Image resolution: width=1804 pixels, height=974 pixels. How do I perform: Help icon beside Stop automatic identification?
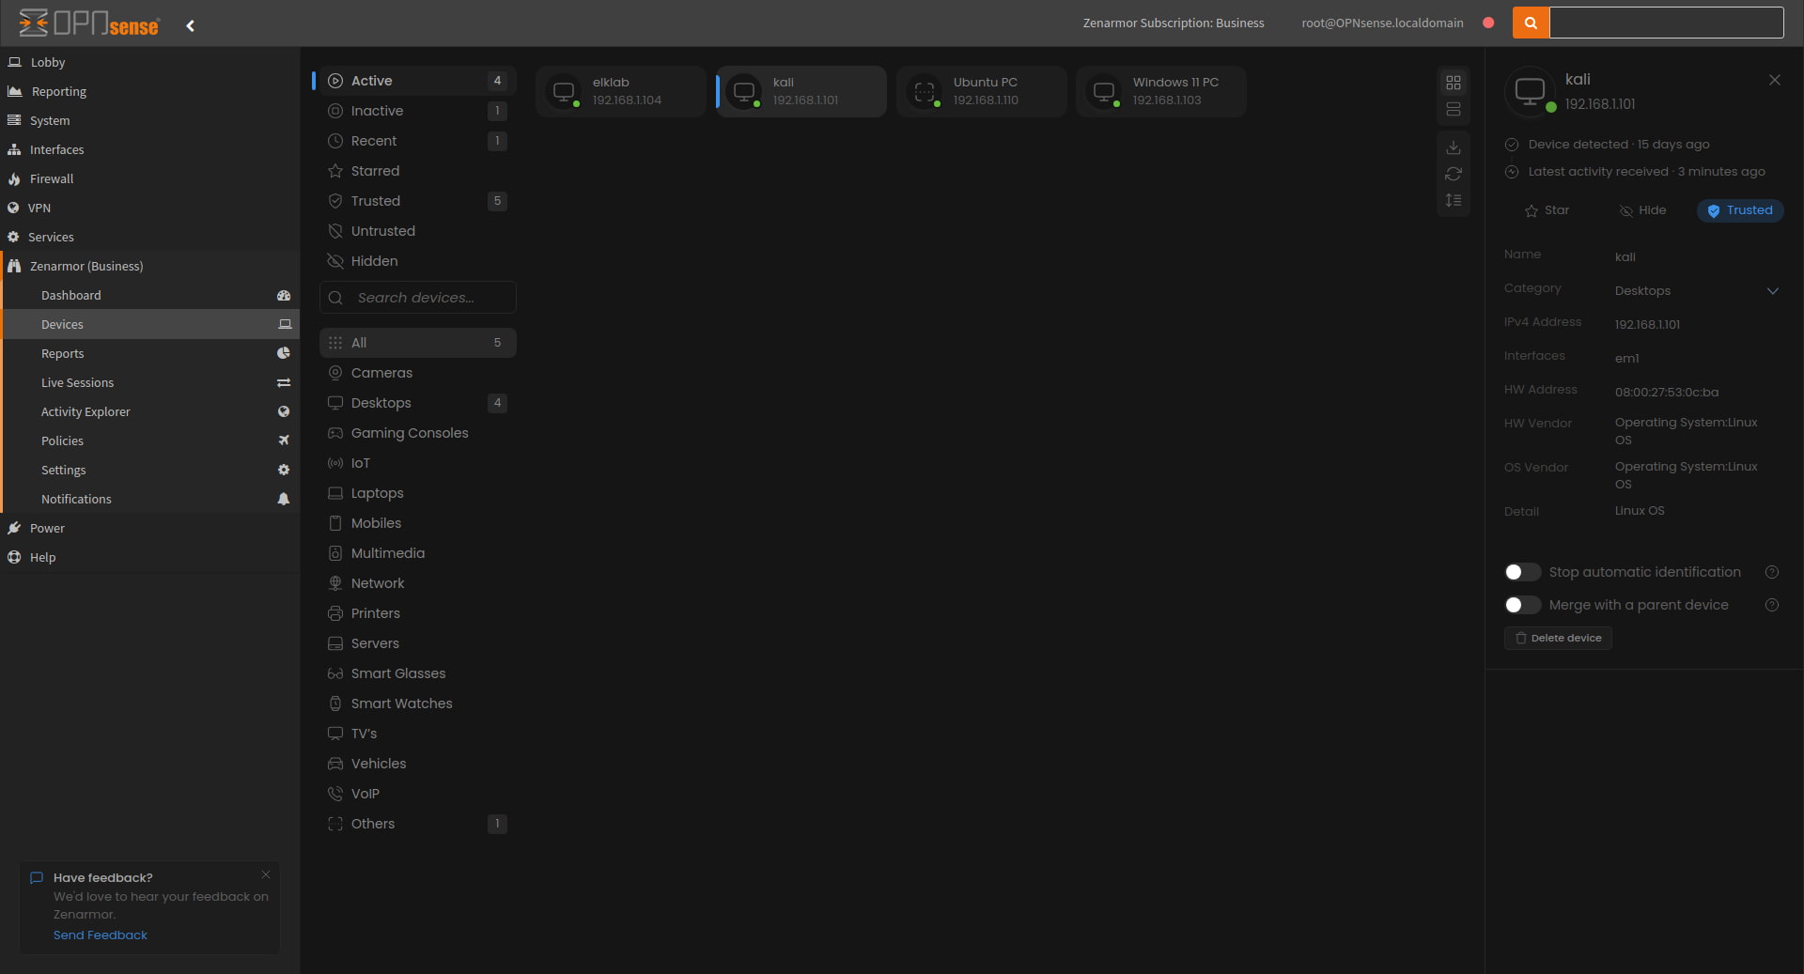(x=1772, y=572)
